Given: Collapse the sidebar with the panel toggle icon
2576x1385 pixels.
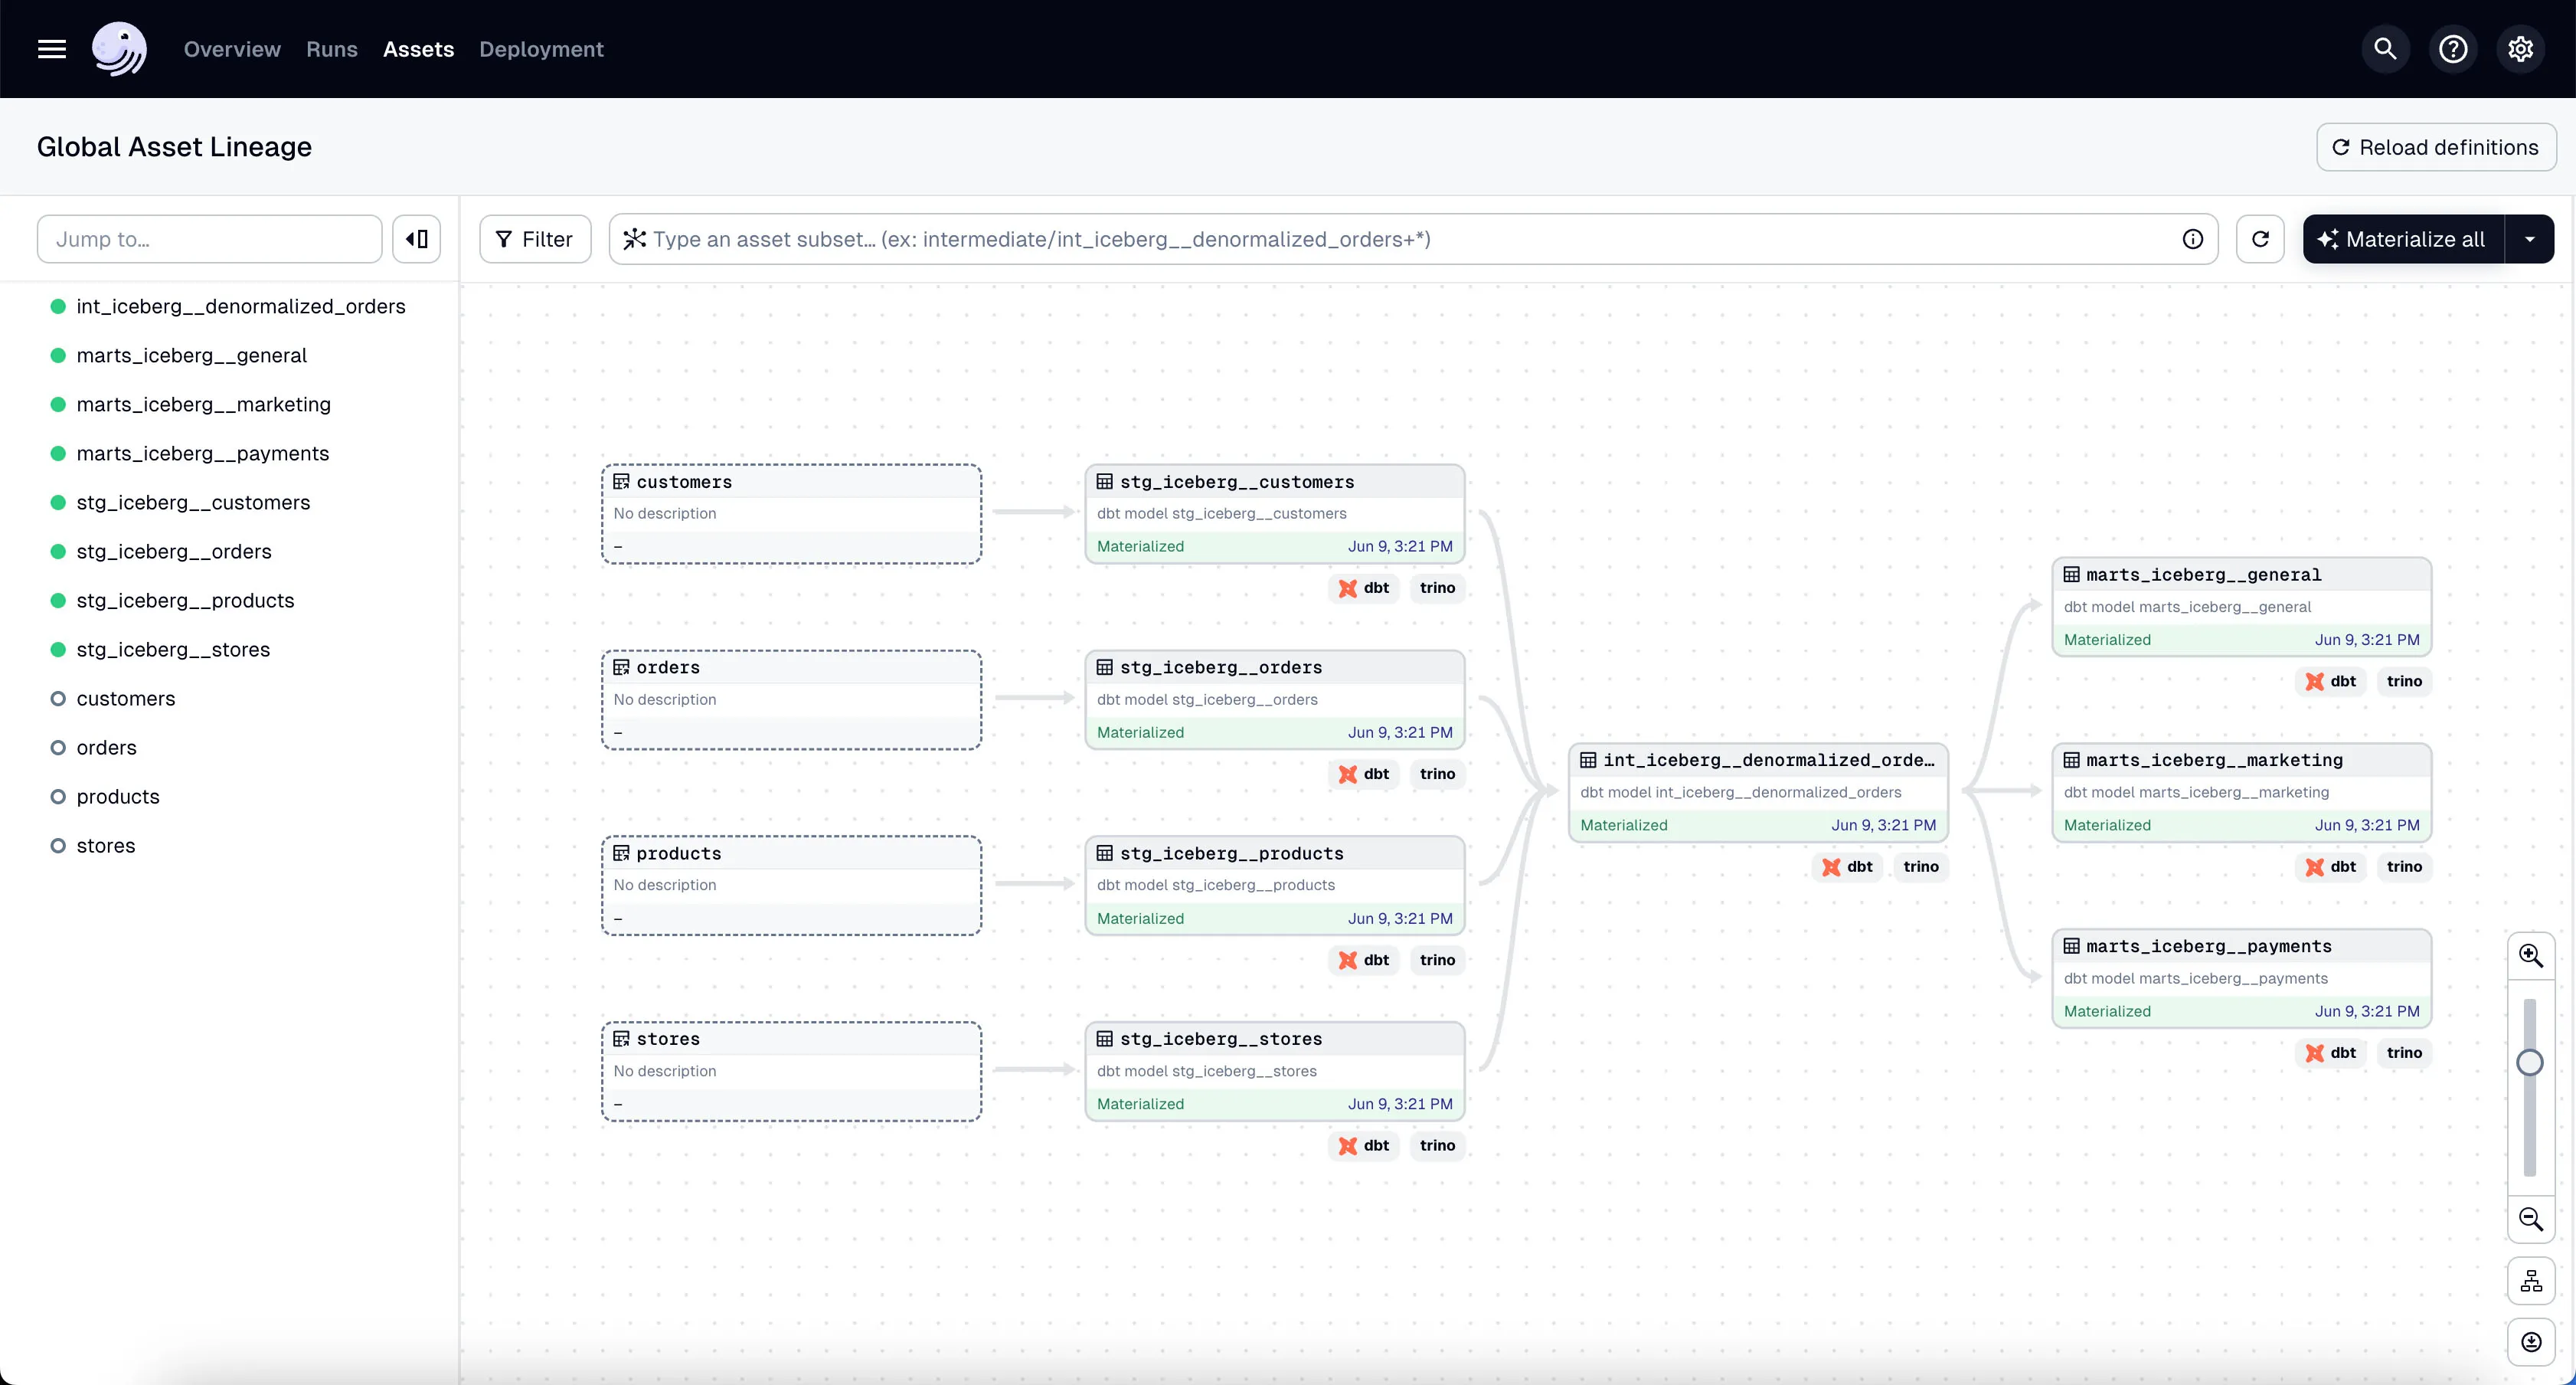Looking at the screenshot, I should [416, 239].
